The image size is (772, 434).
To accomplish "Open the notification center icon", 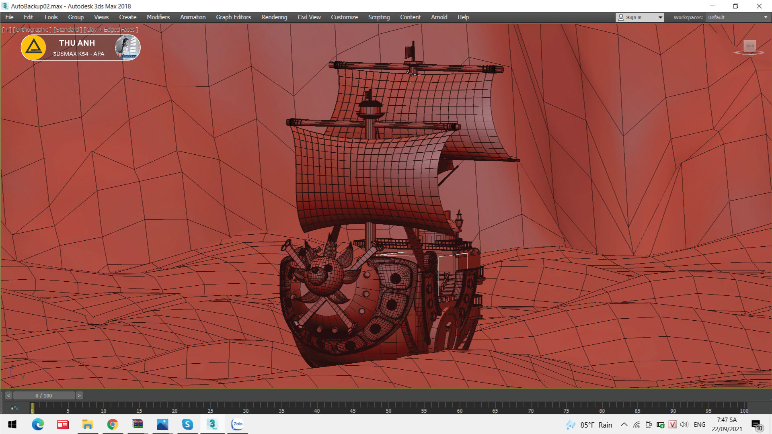I will pos(756,425).
